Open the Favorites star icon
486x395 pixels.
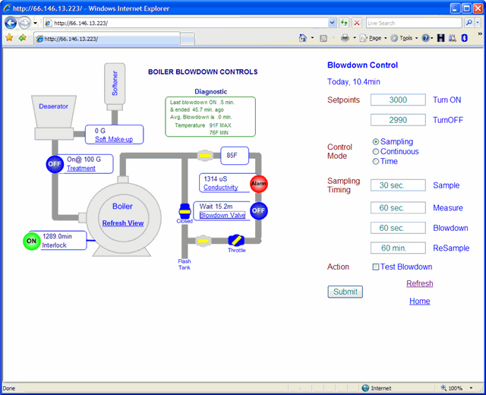(x=9, y=37)
